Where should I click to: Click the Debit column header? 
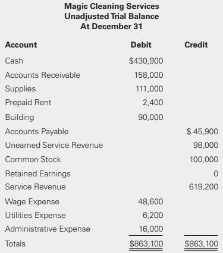[141, 45]
